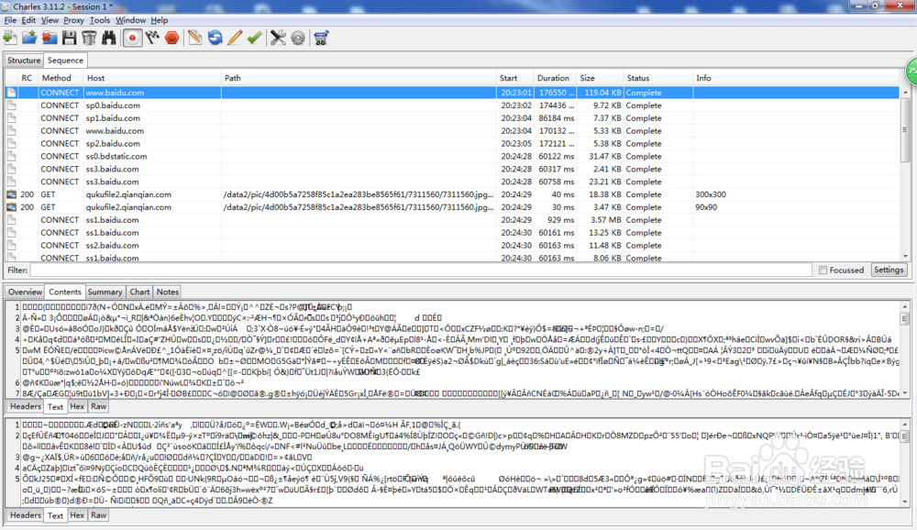Viewport: 917px width, 530px height.
Task: Open settings via the gear toolbar icon
Action: pyautogui.click(x=298, y=38)
